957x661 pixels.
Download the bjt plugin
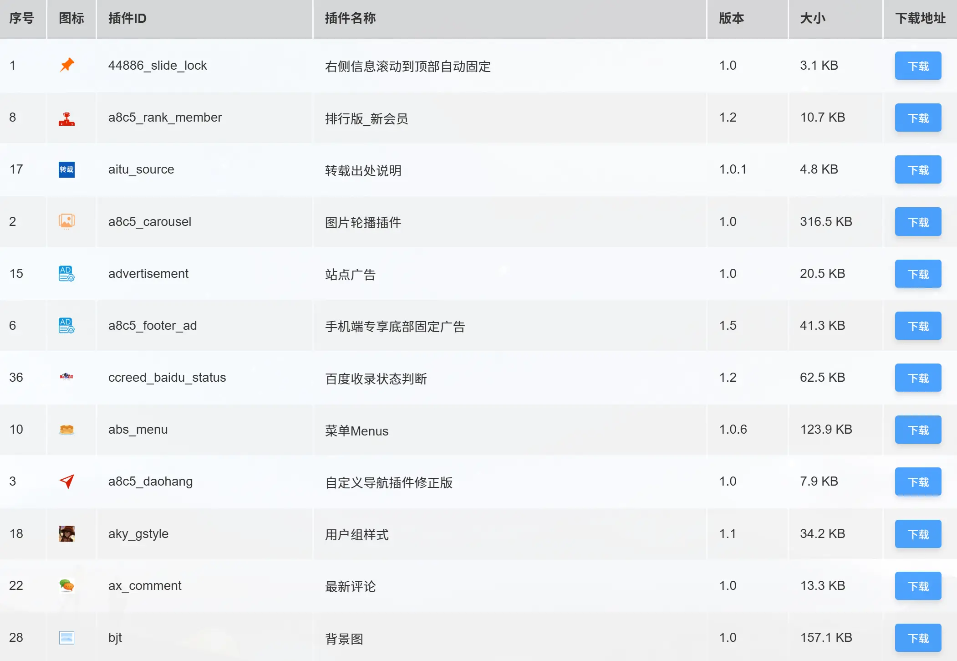tap(918, 638)
